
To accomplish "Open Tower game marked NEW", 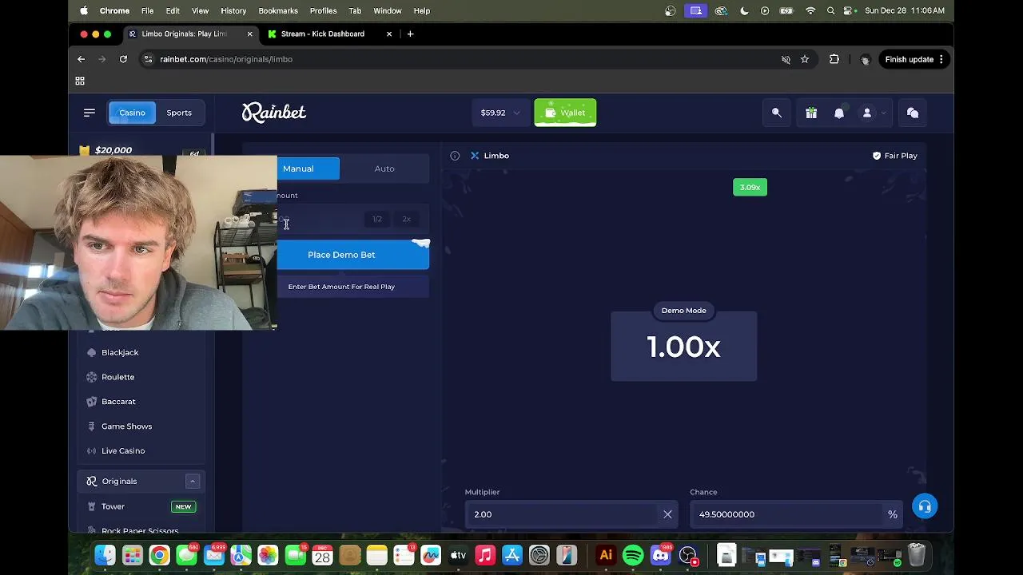I will pos(141,506).
